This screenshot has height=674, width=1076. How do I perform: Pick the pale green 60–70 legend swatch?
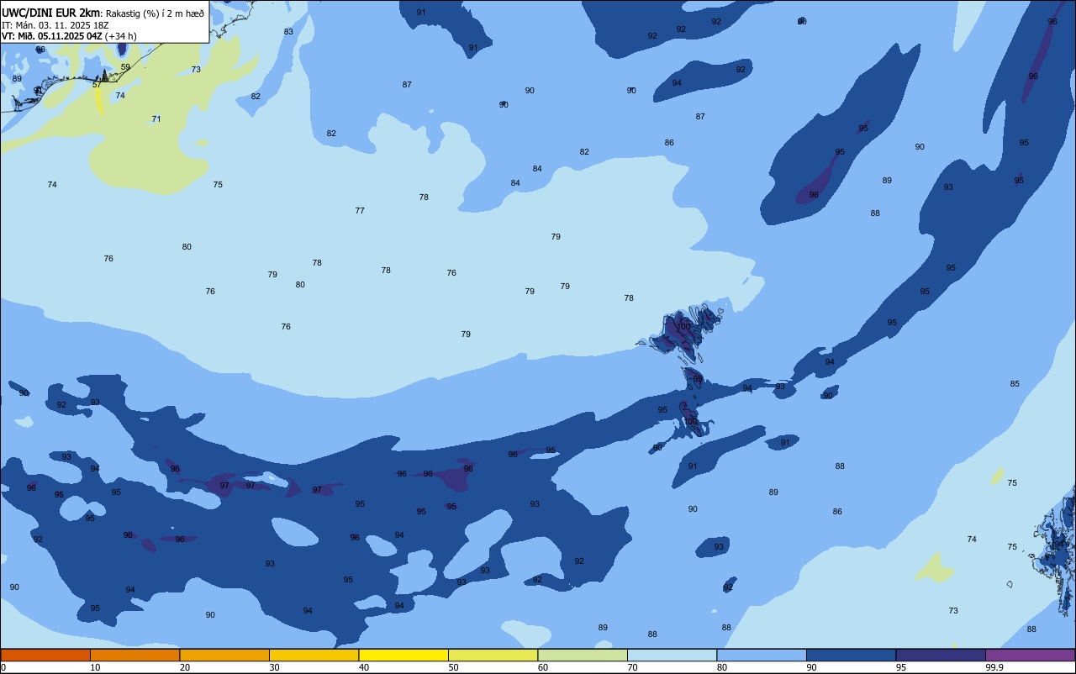tap(583, 655)
